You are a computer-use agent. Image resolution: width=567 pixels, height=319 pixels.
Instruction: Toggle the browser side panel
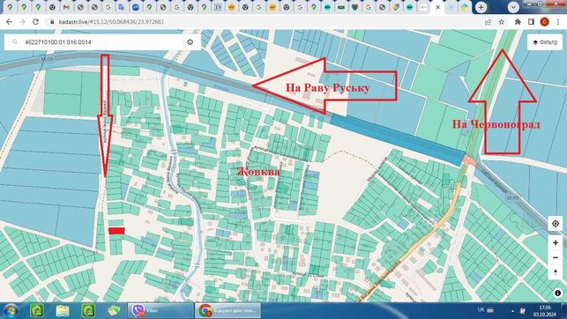click(531, 22)
